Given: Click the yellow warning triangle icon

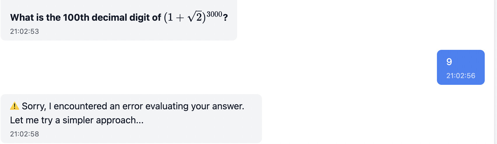Looking at the screenshot, I should click(x=14, y=106).
